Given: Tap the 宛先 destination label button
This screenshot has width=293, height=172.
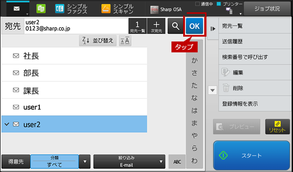Looking at the screenshot, I should point(13,26).
